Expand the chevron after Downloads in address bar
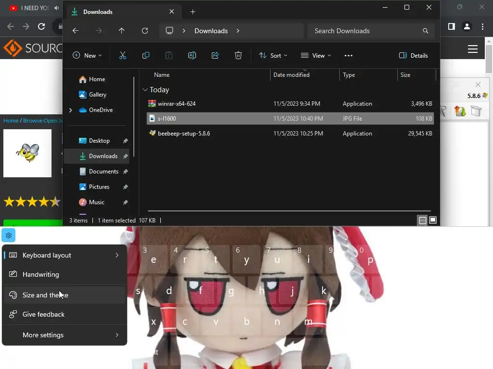Screen dimensions: 493x369 point(238,31)
